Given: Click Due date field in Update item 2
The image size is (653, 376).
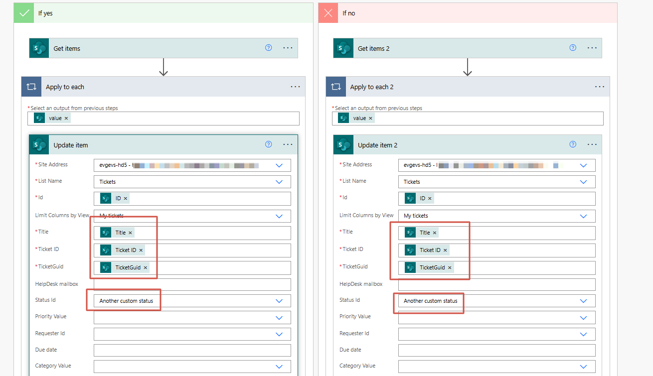Looking at the screenshot, I should (x=496, y=350).
